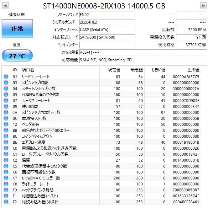This screenshot has height=208, width=208.
Task: Click the 回転数 label
Action: 168,29
